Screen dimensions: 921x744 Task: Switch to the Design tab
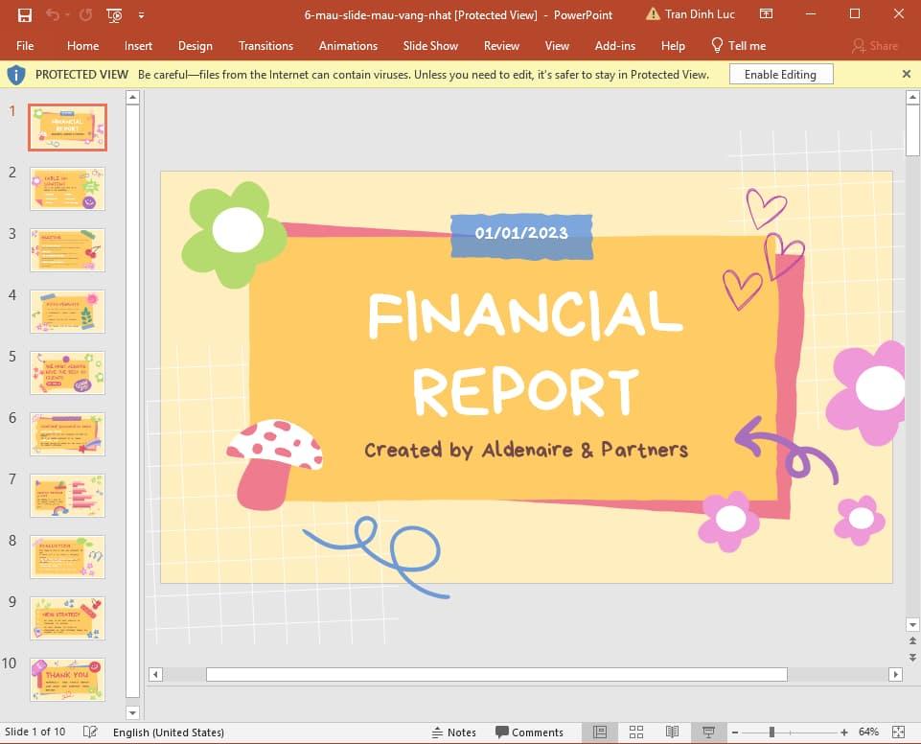coord(196,45)
